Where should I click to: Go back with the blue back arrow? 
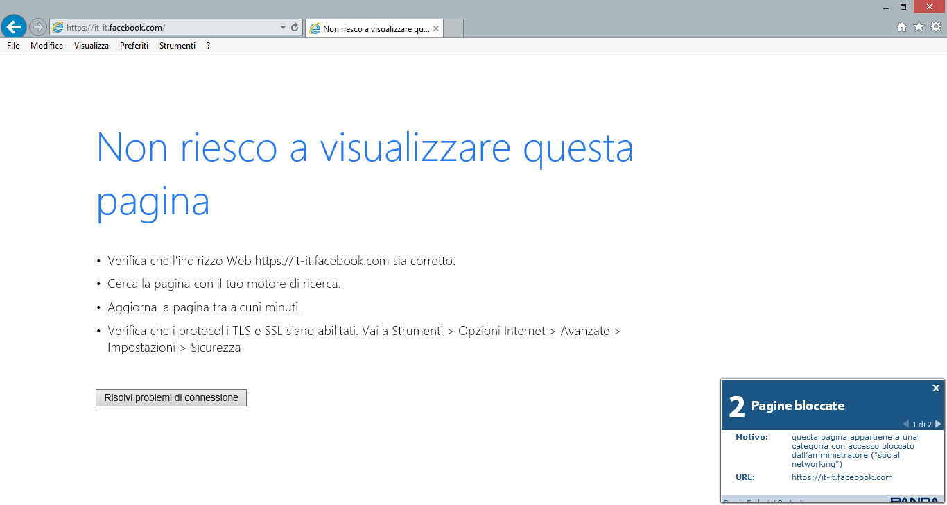point(14,26)
